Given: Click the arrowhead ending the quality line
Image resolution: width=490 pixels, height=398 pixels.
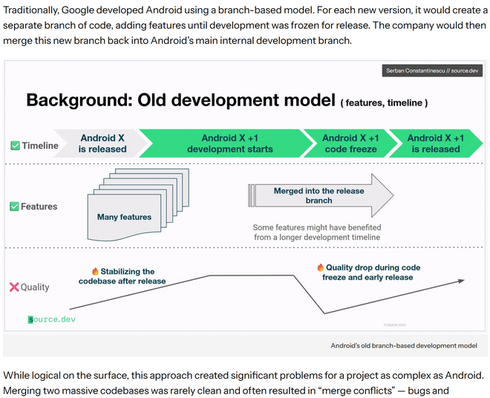Looking at the screenshot, I should pos(461,281).
